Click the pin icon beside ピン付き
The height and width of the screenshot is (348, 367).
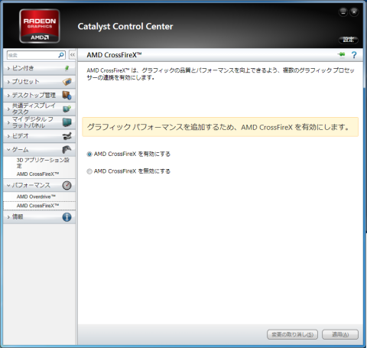click(x=67, y=68)
